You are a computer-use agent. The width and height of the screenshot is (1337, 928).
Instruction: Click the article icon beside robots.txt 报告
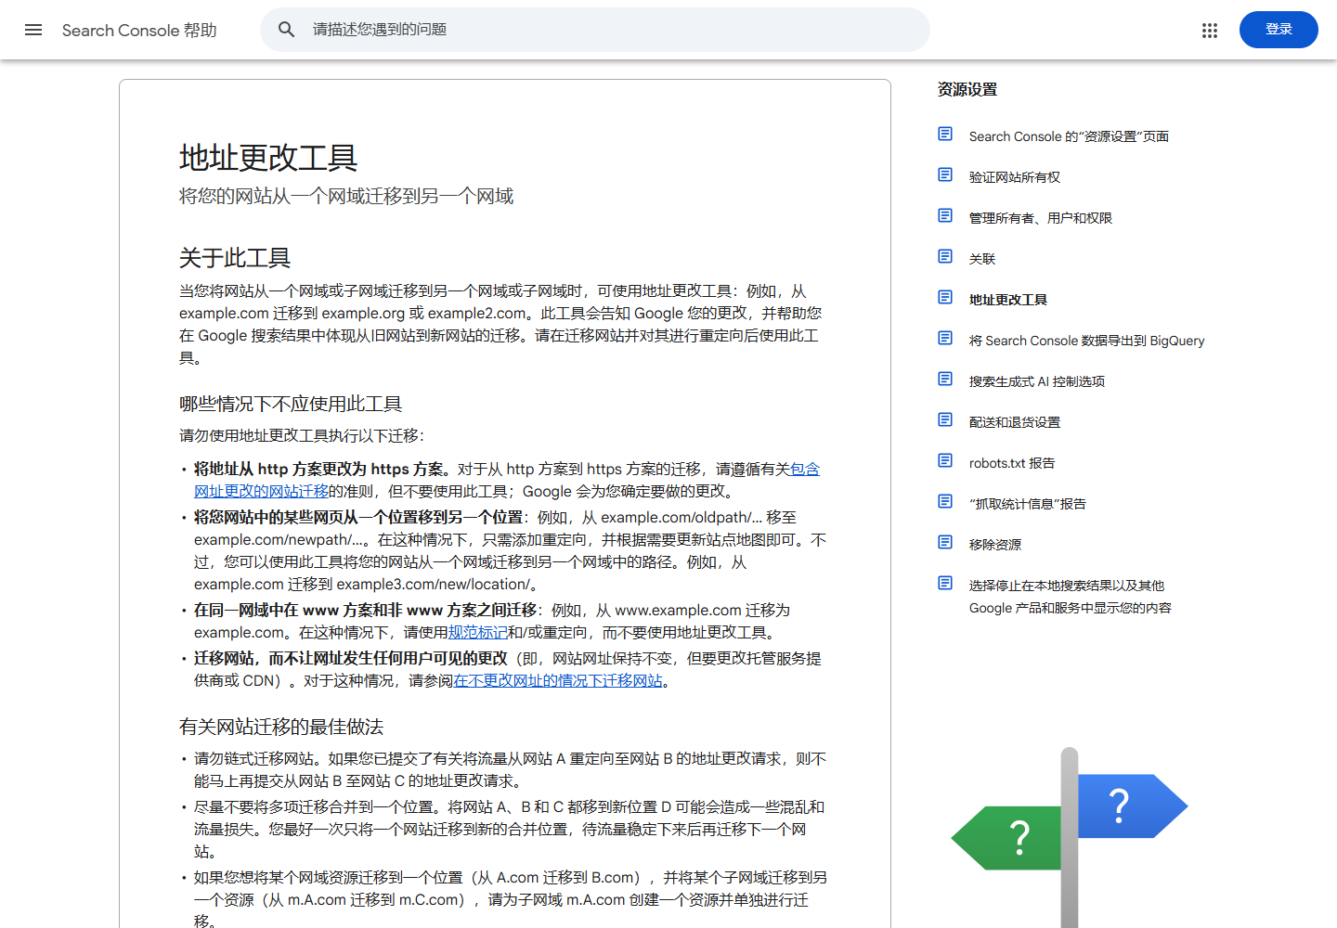click(945, 461)
